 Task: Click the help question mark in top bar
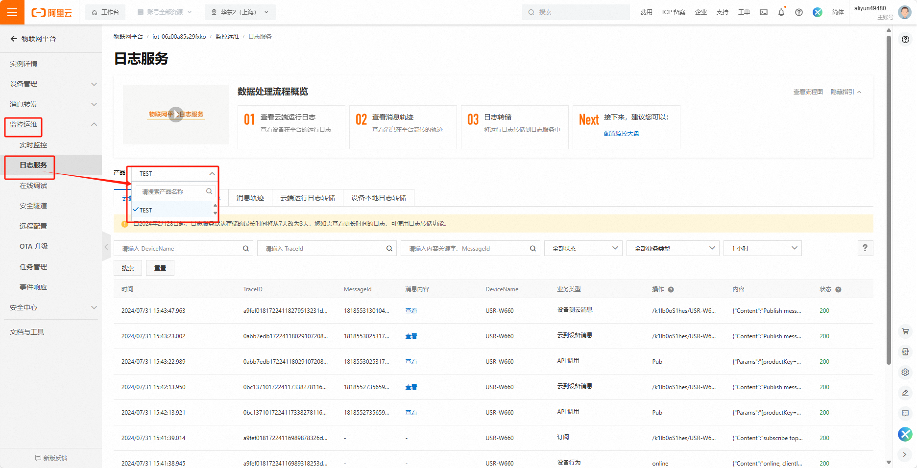pyautogui.click(x=798, y=12)
